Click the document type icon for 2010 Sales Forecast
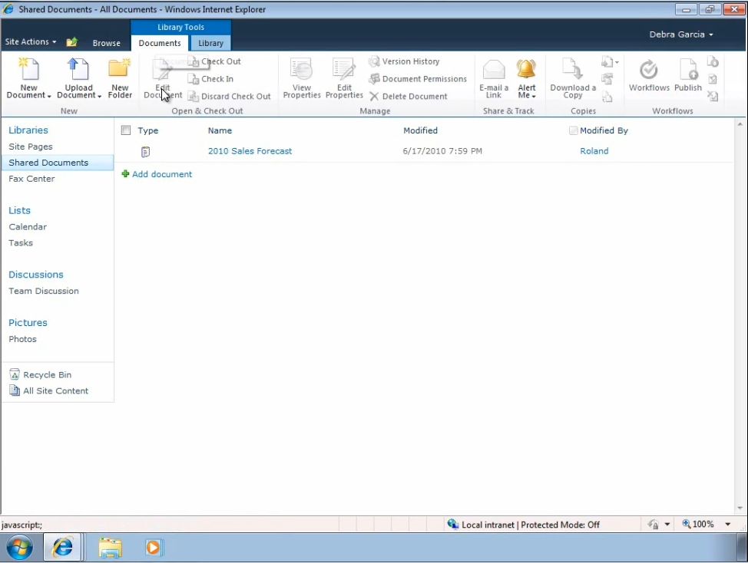This screenshot has height=563, width=748. point(145,152)
